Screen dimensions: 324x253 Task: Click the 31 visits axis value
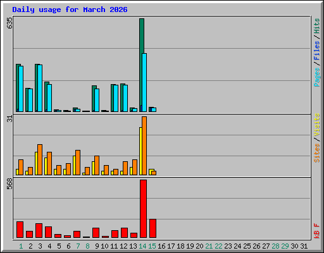click(x=9, y=119)
